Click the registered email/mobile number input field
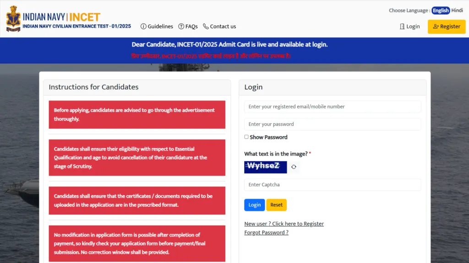Viewport: 469px width, 263px height. point(332,106)
